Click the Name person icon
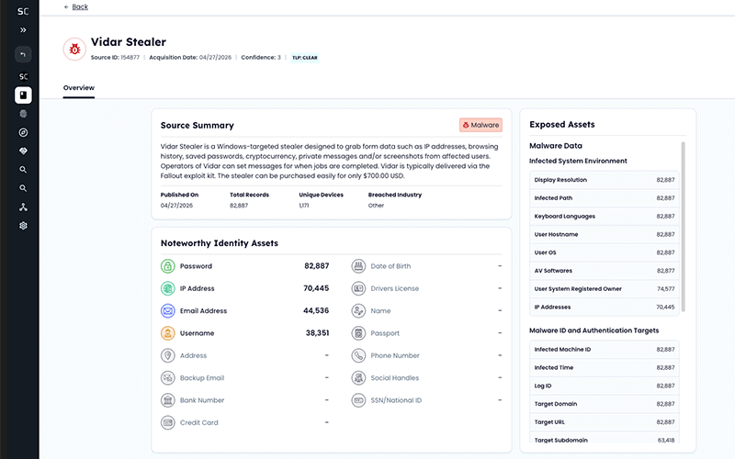735x459 pixels. tap(358, 310)
